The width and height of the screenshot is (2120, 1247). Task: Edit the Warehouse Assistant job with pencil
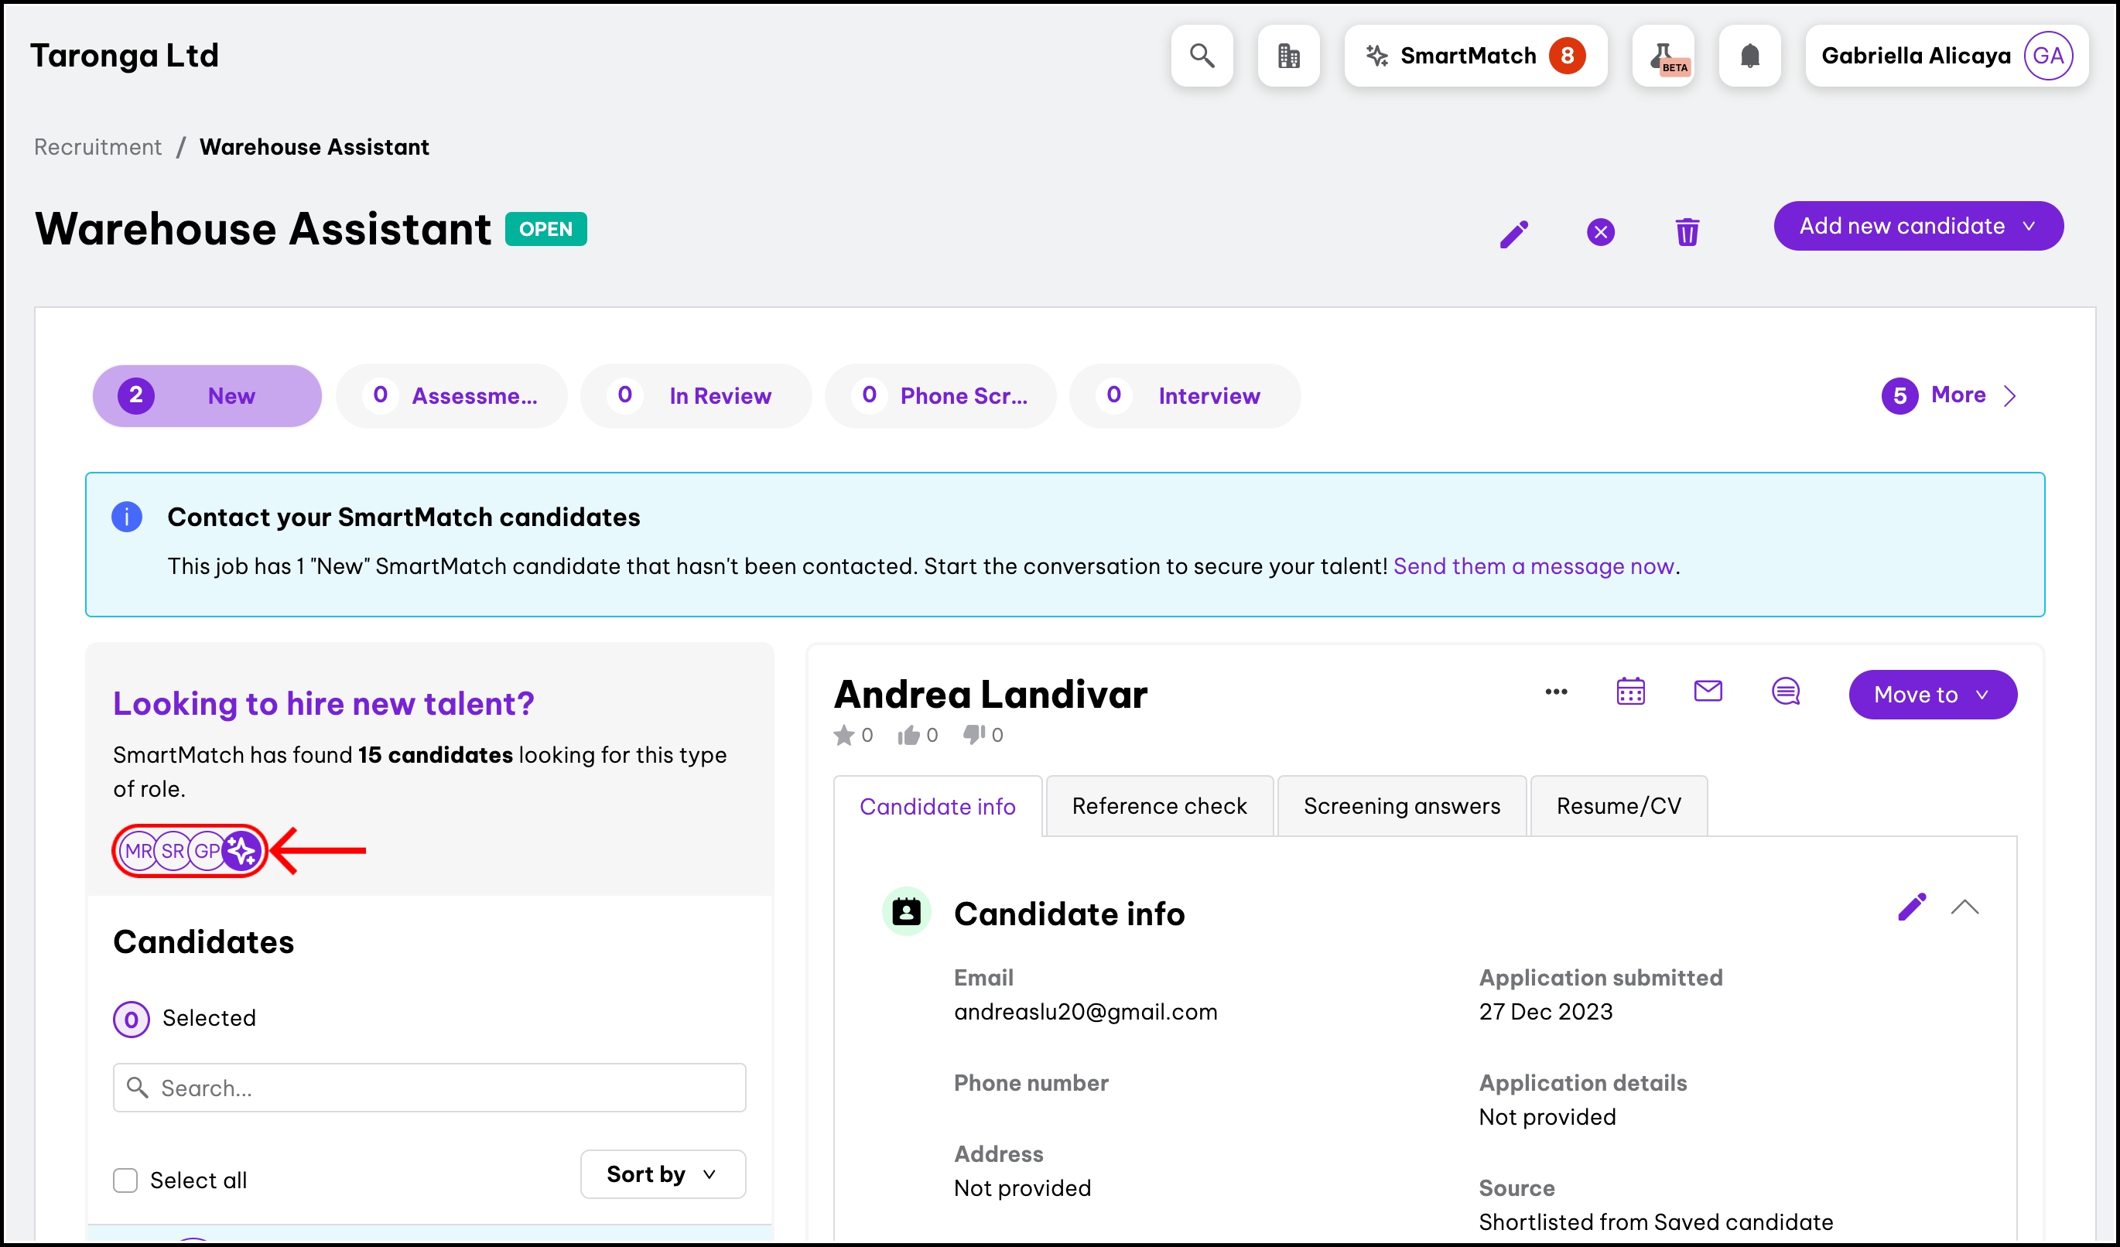point(1513,233)
